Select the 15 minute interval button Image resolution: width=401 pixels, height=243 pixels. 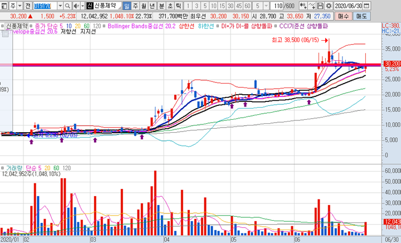[222, 6]
